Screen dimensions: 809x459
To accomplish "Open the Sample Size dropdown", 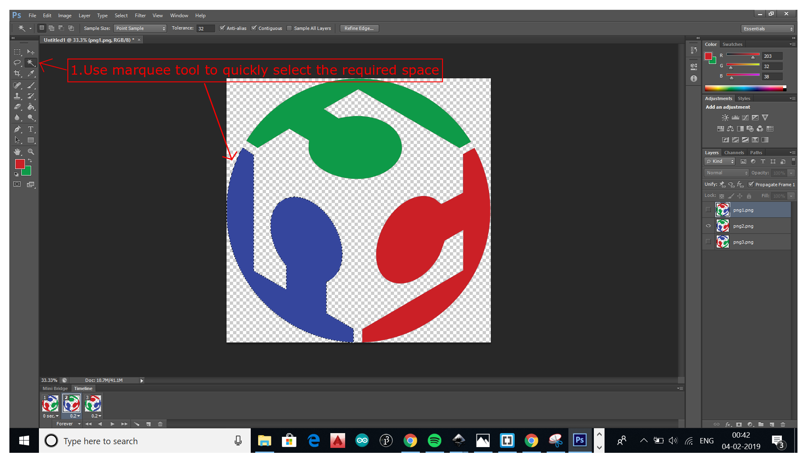I will point(140,28).
